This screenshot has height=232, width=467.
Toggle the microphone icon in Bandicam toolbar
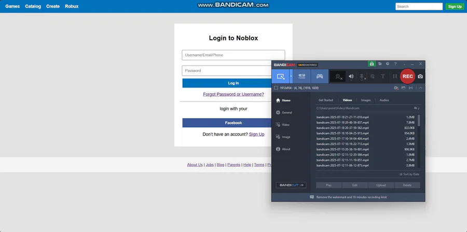click(x=362, y=77)
